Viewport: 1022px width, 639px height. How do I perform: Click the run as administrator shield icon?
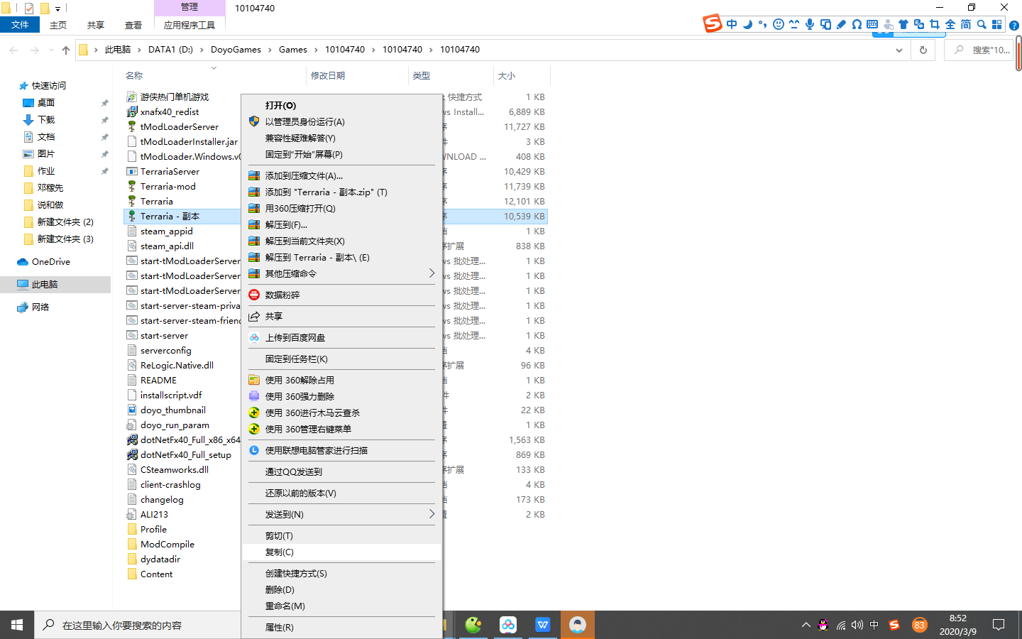tap(254, 121)
